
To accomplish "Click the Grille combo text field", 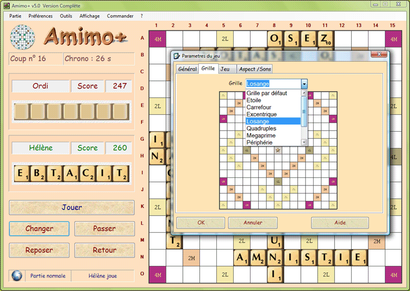I will 273,84.
